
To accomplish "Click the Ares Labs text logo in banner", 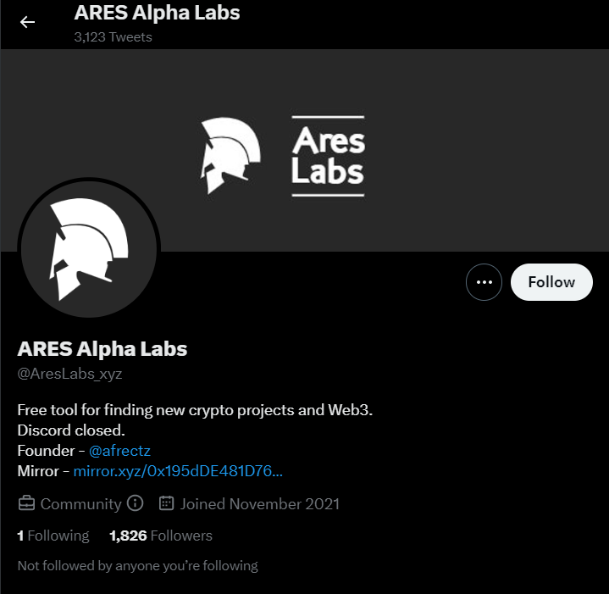I will point(328,156).
